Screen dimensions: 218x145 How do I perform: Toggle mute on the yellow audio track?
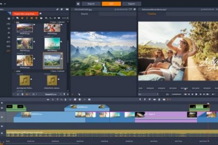(2, 133)
